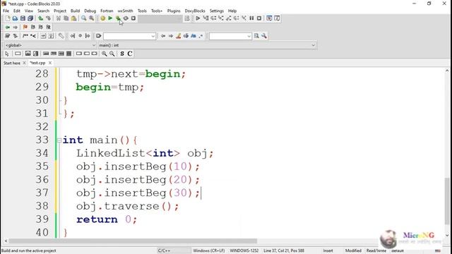The height and width of the screenshot is (254, 452).
Task: Click the obj.traverse(); code line
Action: (127, 206)
